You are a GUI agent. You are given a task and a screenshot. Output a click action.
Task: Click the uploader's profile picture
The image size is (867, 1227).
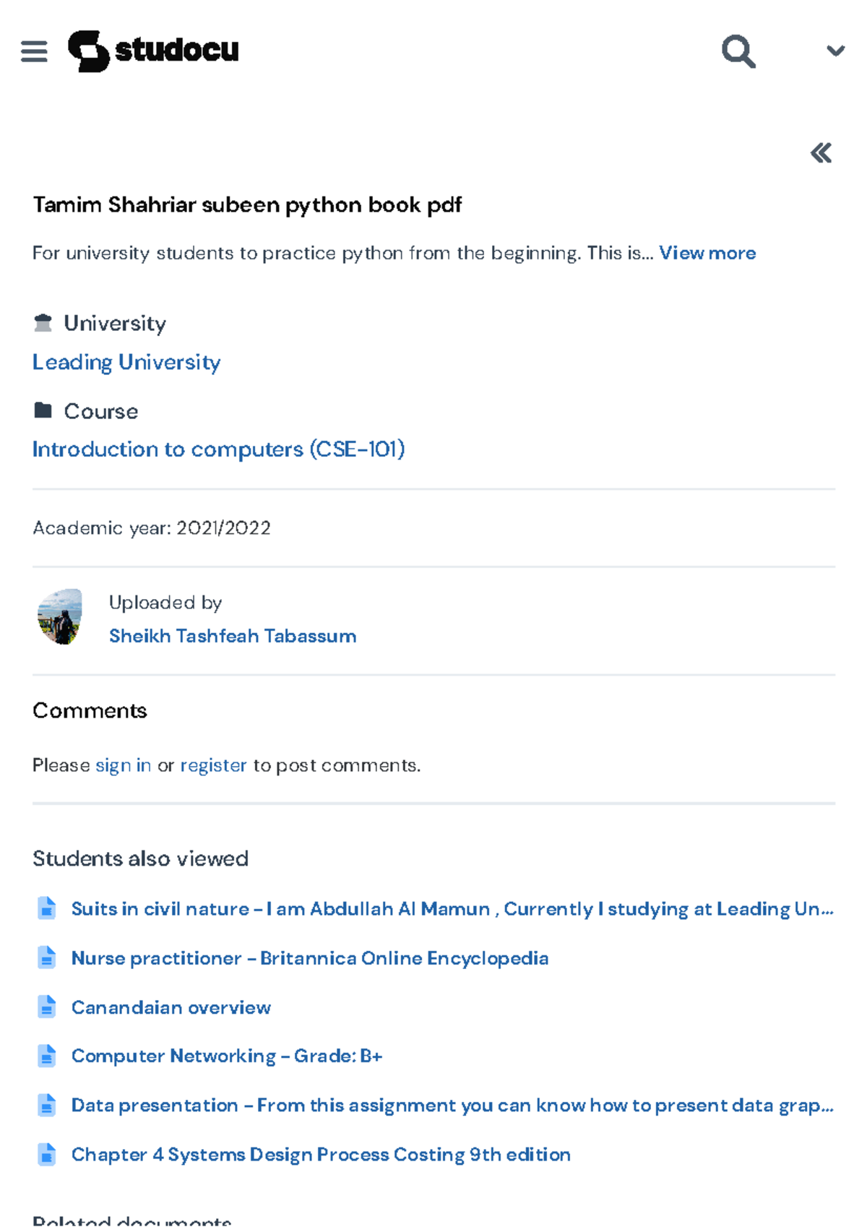click(x=60, y=616)
